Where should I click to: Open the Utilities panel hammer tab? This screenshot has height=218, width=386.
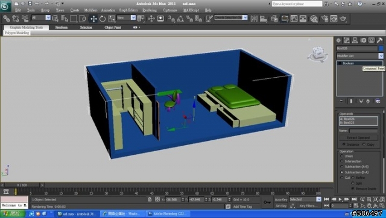(379, 40)
